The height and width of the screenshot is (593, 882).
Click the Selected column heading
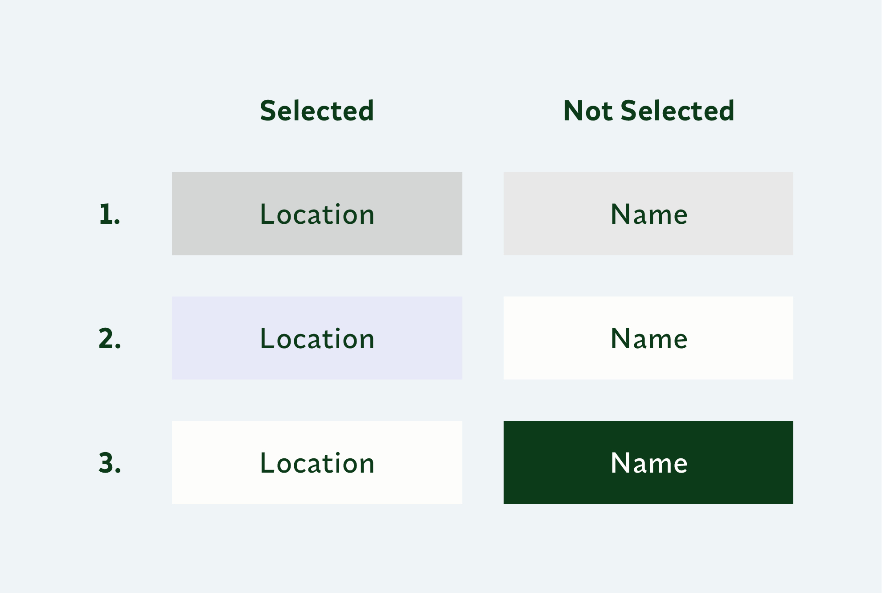click(x=317, y=111)
